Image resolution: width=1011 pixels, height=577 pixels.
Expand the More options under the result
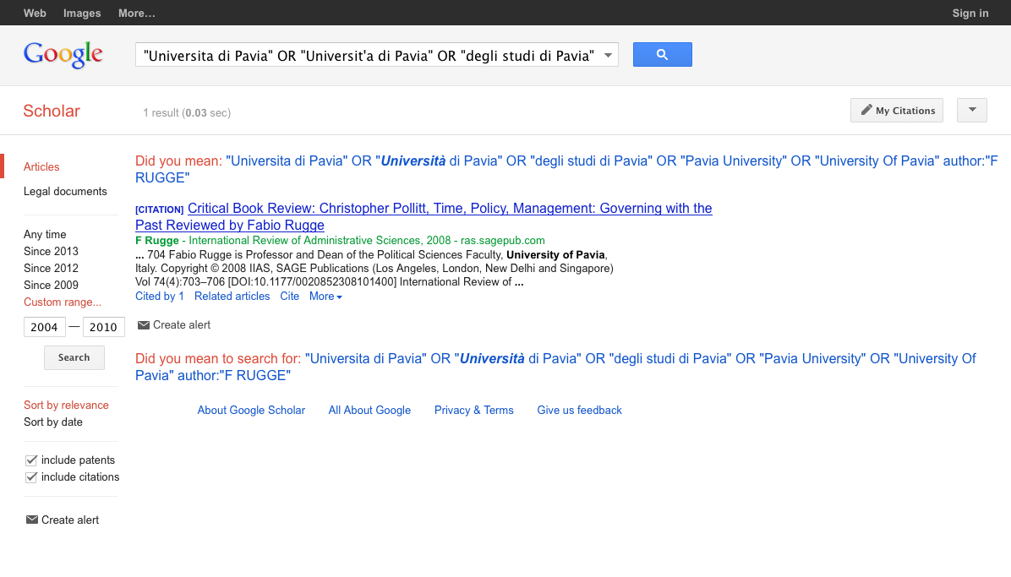pyautogui.click(x=325, y=297)
